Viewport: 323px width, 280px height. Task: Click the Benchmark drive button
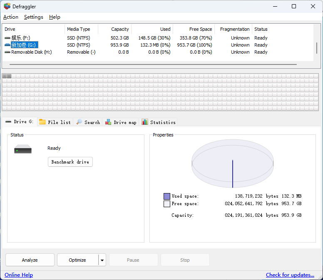pos(70,162)
